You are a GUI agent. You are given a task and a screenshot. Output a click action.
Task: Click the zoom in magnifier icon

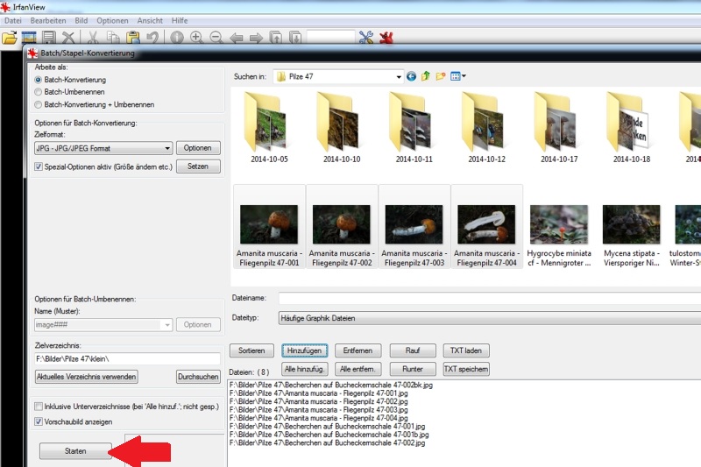coord(196,38)
